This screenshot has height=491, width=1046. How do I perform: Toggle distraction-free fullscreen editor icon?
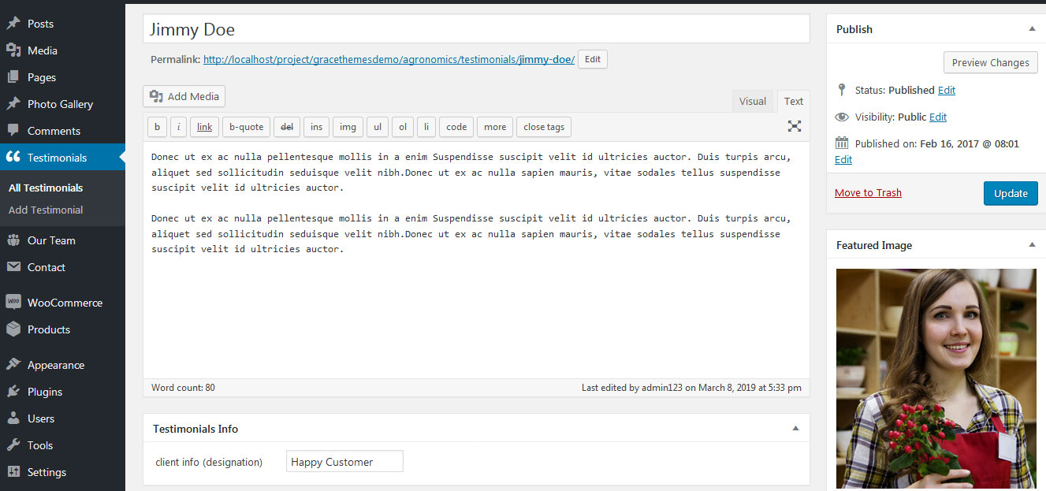(795, 126)
